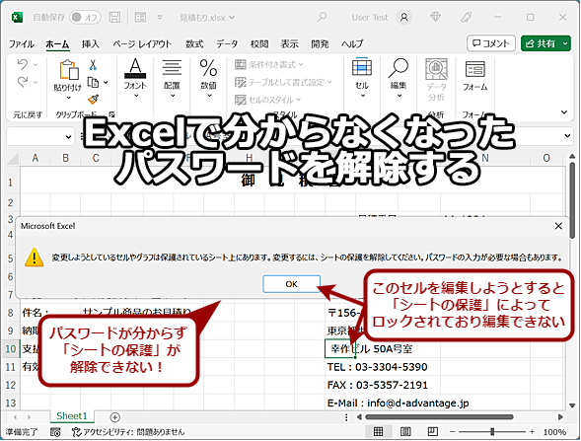The width and height of the screenshot is (581, 441).
Task: Switch to the データ tab
Action: 227,44
